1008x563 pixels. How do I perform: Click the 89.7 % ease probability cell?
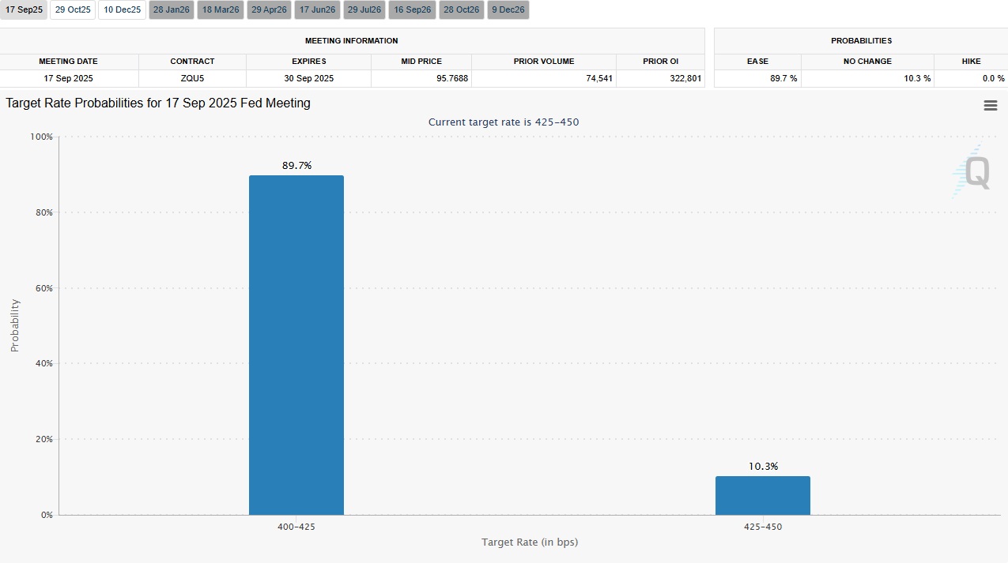pyautogui.click(x=757, y=78)
